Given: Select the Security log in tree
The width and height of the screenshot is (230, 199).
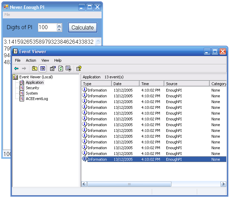Looking at the screenshot, I should coord(32,88).
